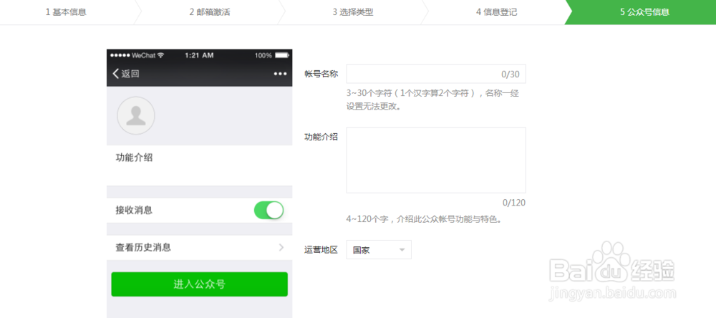Click the 运营地区 label
This screenshot has width=716, height=318.
tap(321, 249)
